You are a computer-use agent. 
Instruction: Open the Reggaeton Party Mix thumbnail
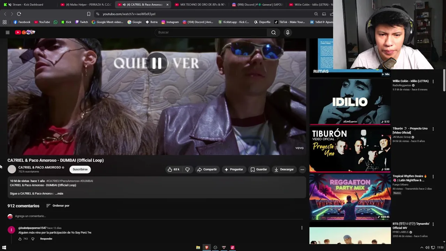(350, 197)
